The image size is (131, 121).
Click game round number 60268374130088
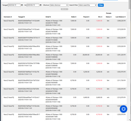pyautogui.click(x=52, y=40)
